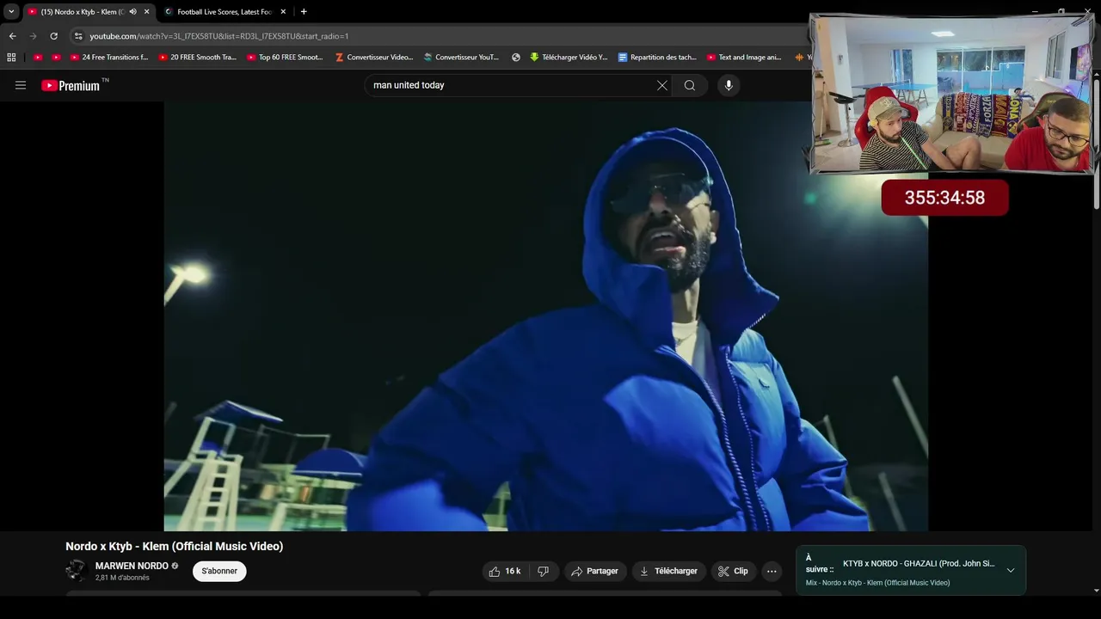Open the globe icon bookmark

[516, 58]
